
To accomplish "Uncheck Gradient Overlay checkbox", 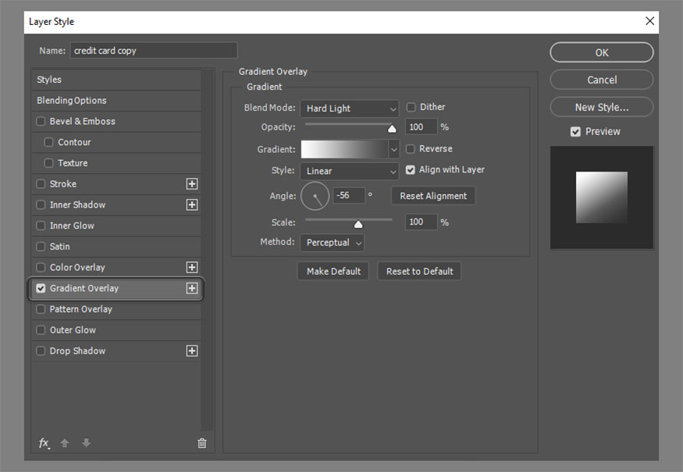I will pos(41,288).
